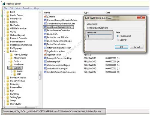Click the MCT folder icon
The height and width of the screenshot is (115, 150).
click(x=8, y=12)
